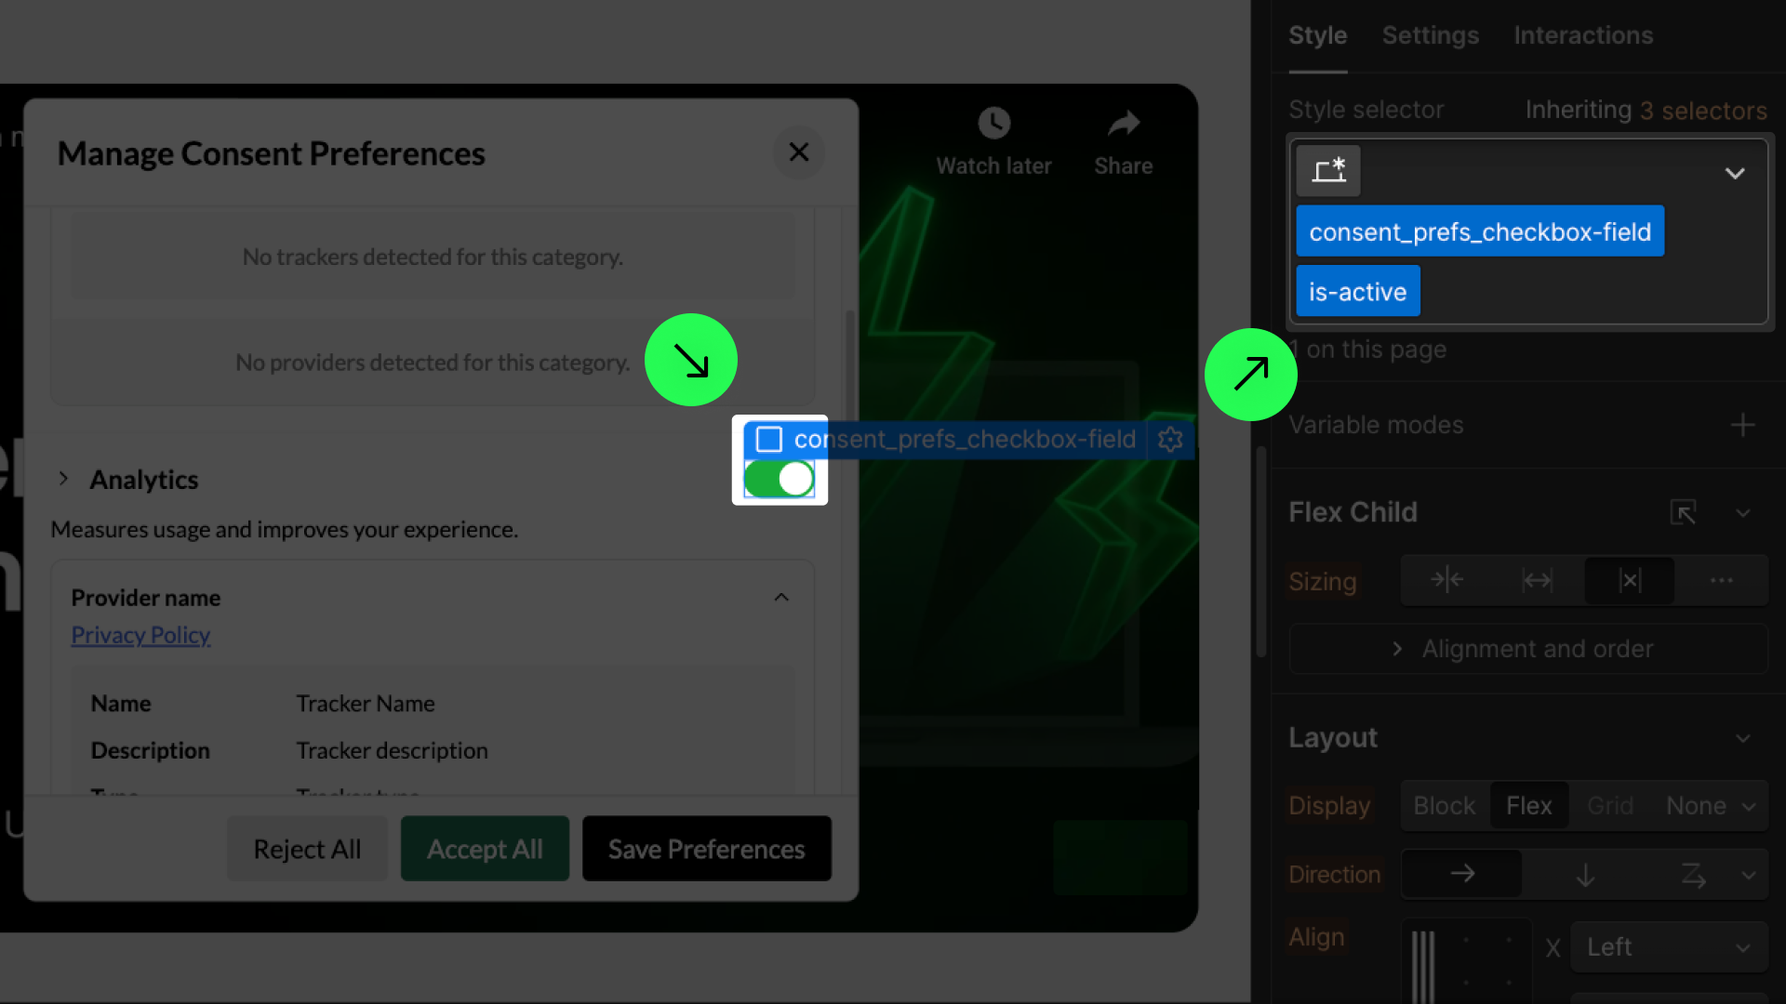The width and height of the screenshot is (1786, 1004).
Task: Switch to the Settings tab
Action: tap(1430, 35)
